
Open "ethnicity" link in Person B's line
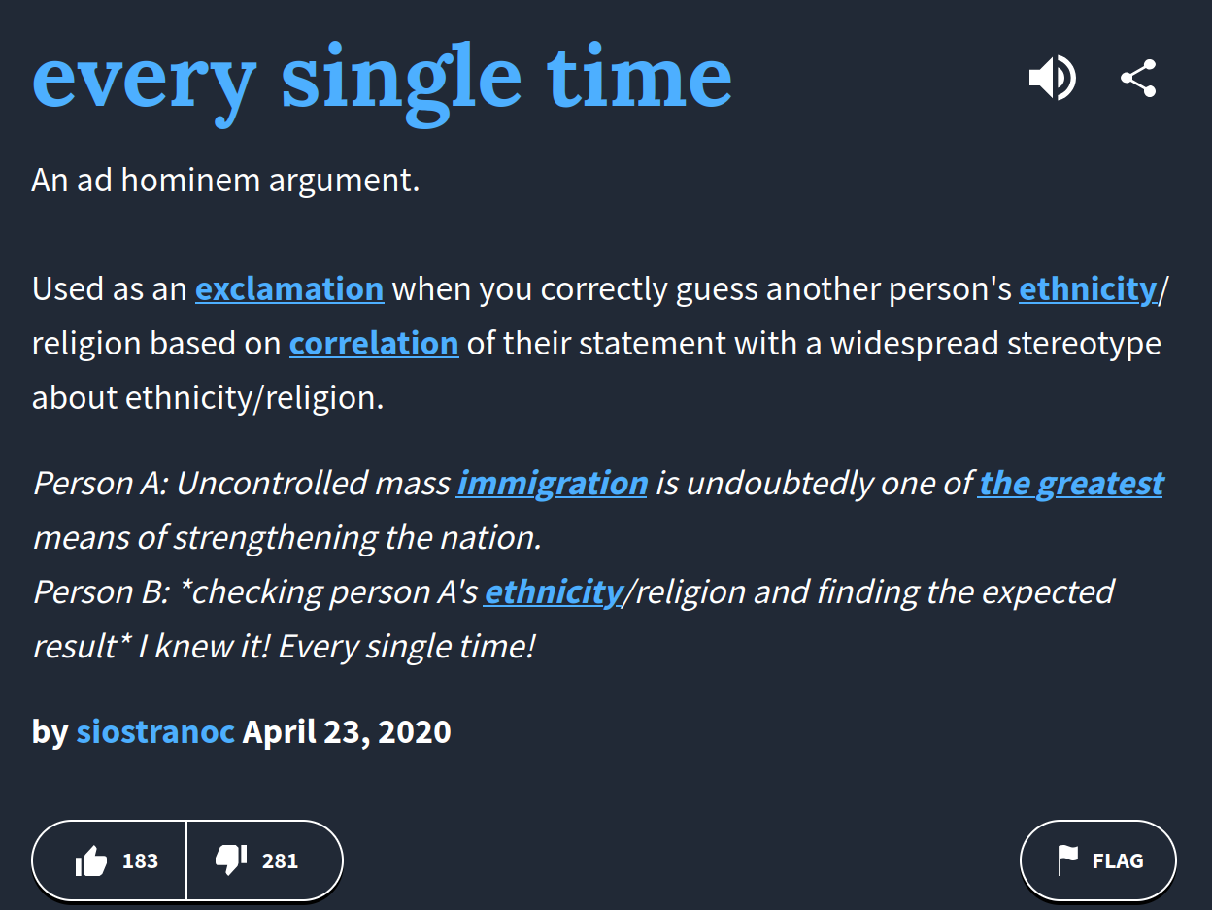coord(554,592)
